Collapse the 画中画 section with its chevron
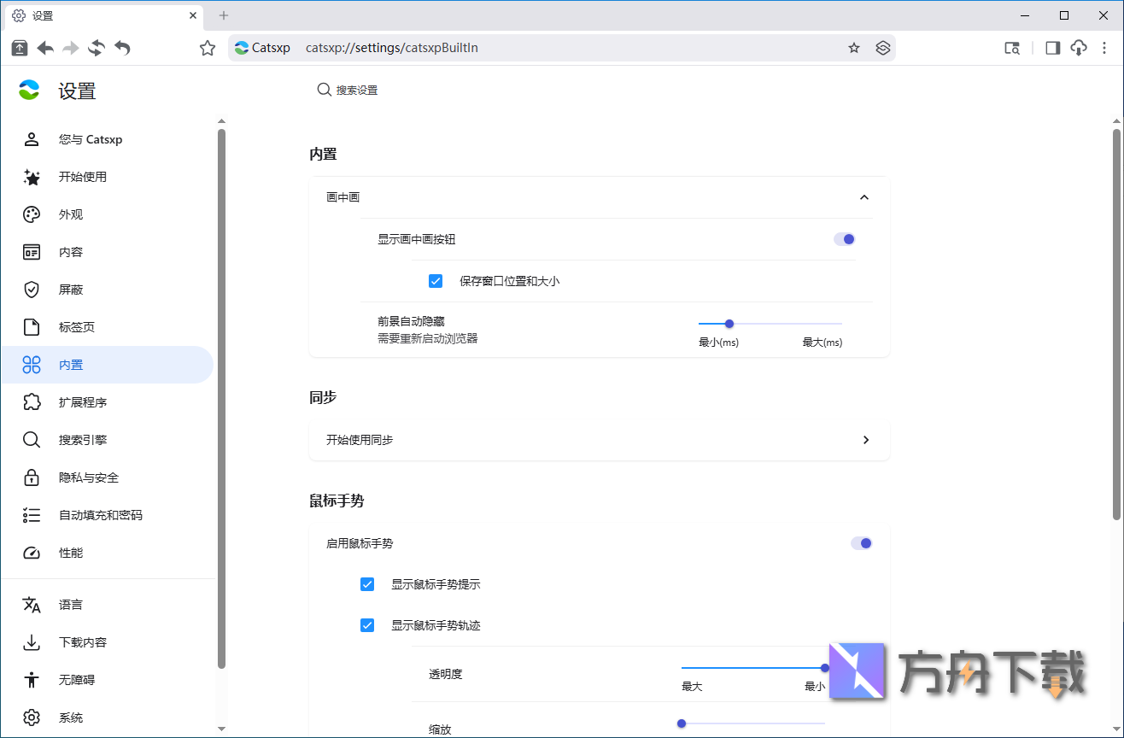Screen dimensions: 1124x738 coord(864,196)
